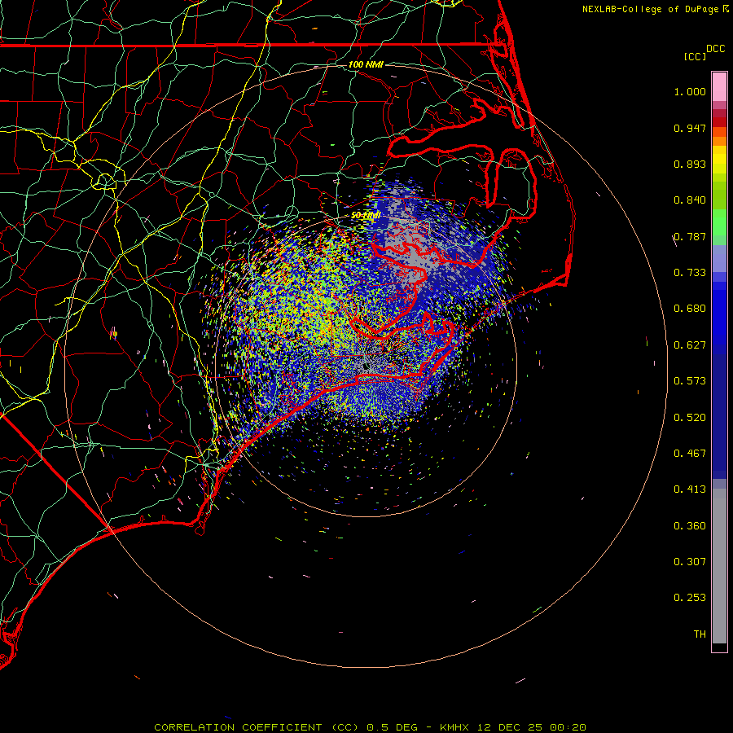Click the 12 DEC 25 date text
Image resolution: width=733 pixels, height=733 pixels.
[509, 727]
